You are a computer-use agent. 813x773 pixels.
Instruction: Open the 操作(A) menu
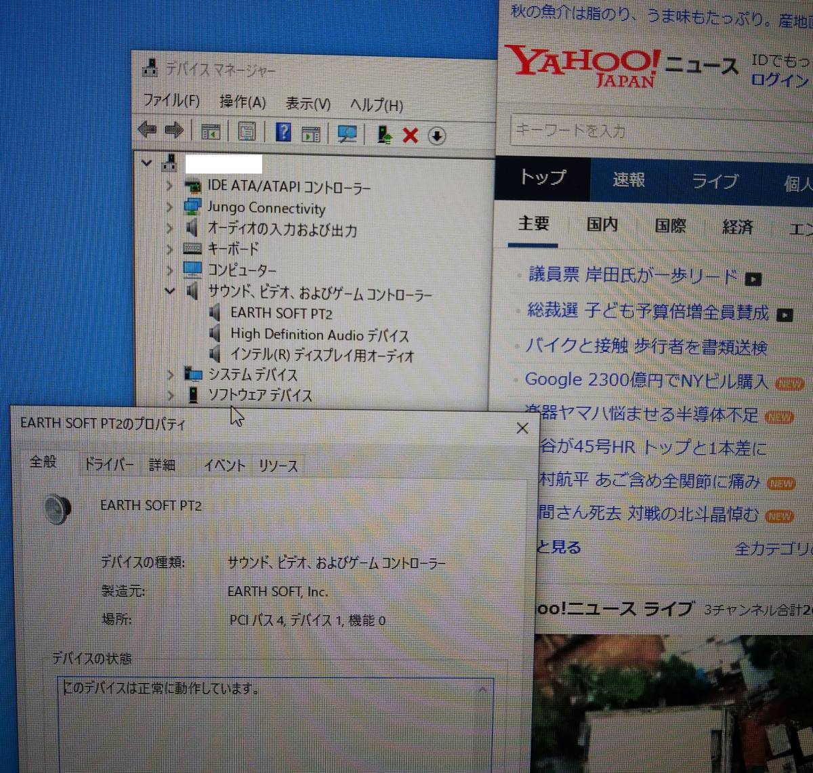(243, 102)
